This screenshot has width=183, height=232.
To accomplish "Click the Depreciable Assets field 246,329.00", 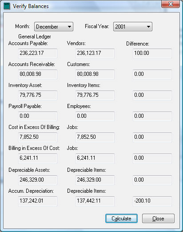I will (x=38, y=180).
